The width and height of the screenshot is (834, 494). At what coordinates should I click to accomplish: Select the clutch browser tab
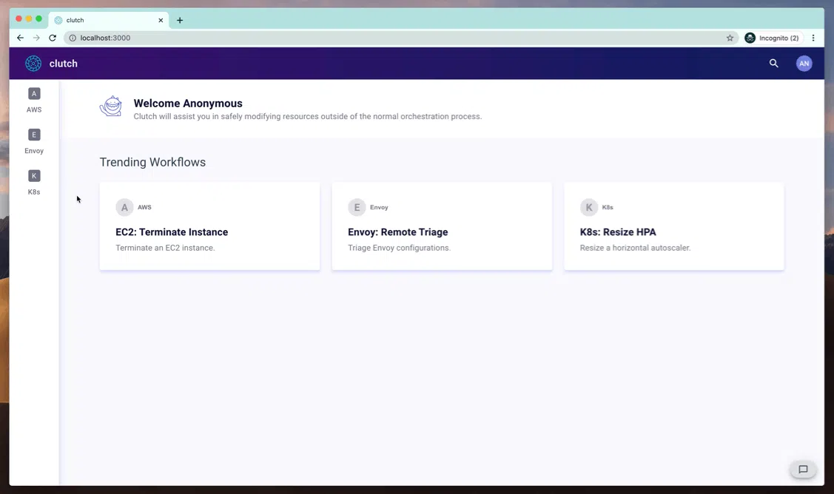[x=109, y=20]
